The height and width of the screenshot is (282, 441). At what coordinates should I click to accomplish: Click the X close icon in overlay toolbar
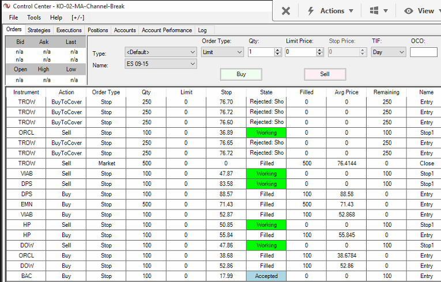[286, 11]
